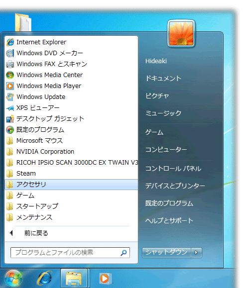Click the Internet Explorer text label
Screen dimensions: 246x288
coord(41,42)
